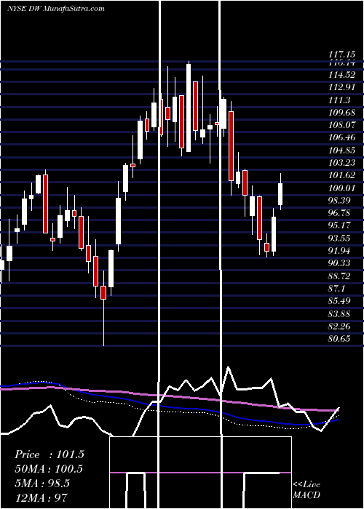Click the 12MA : 97 readout

coord(41,497)
